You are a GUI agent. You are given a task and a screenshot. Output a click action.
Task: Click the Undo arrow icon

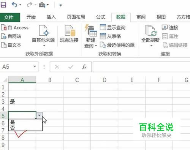[14, 5]
